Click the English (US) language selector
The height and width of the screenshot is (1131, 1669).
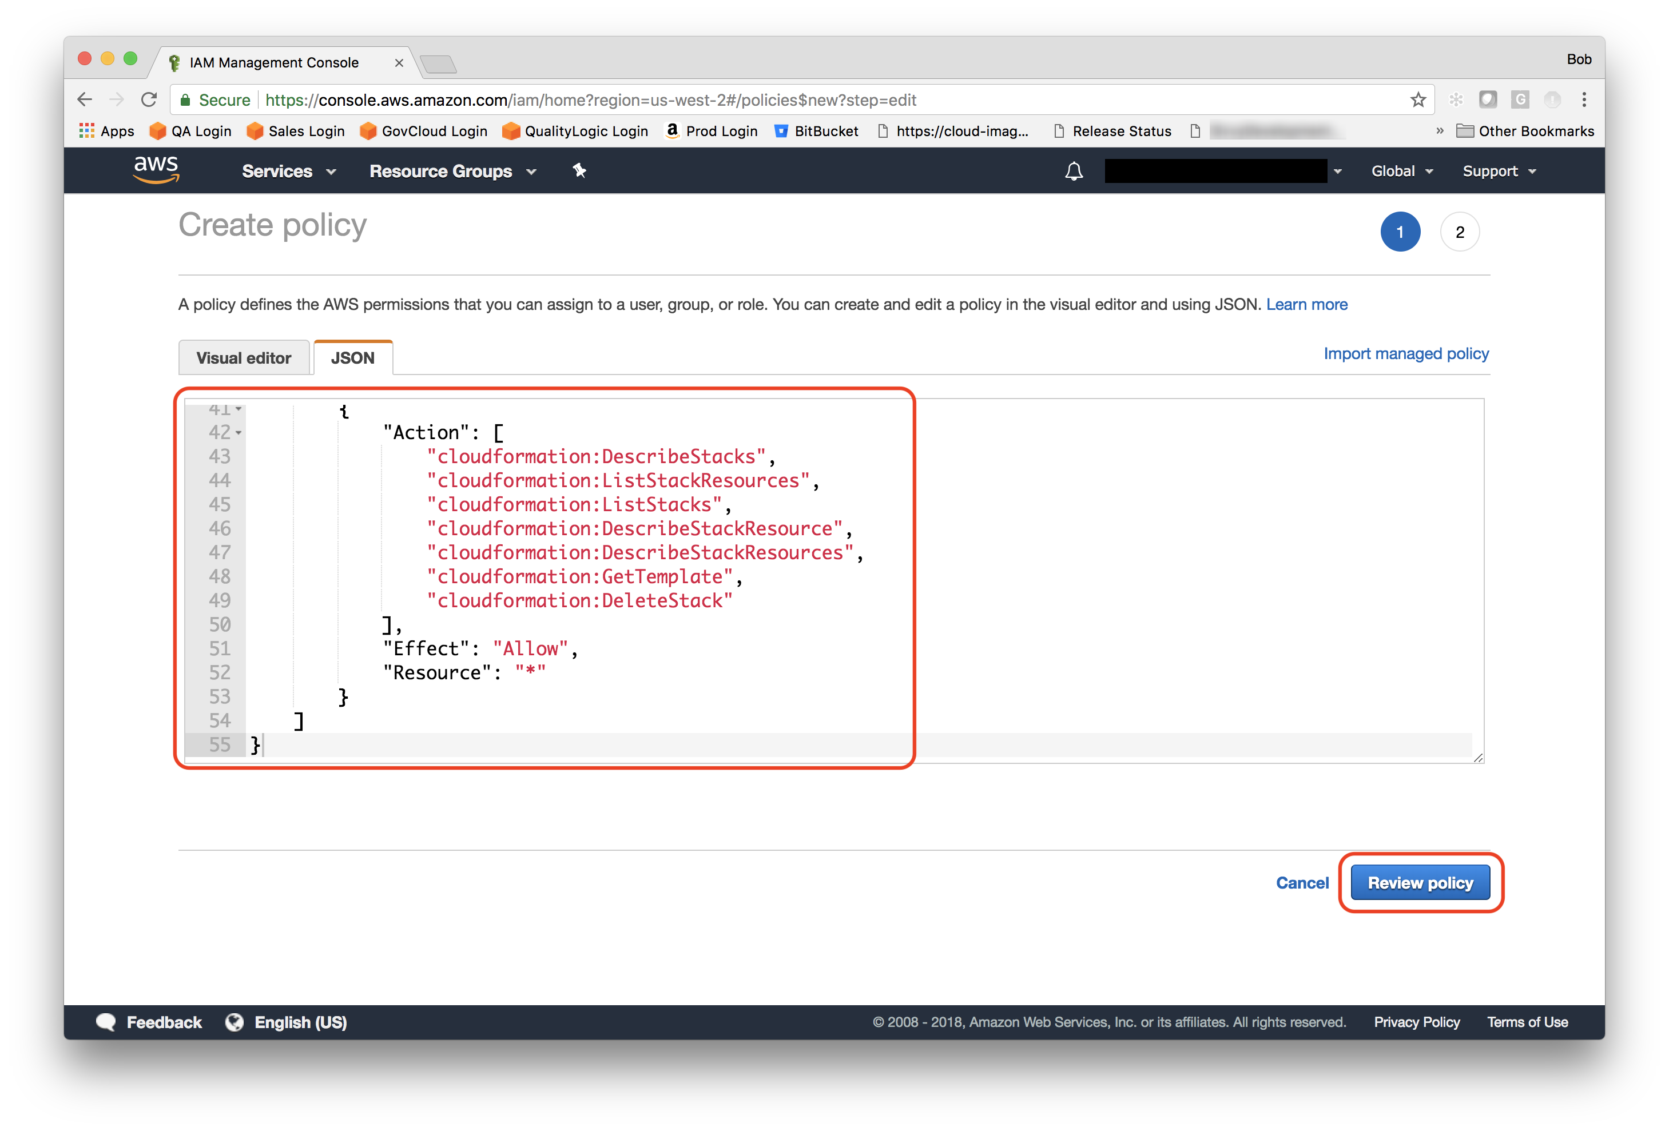pyautogui.click(x=300, y=1022)
